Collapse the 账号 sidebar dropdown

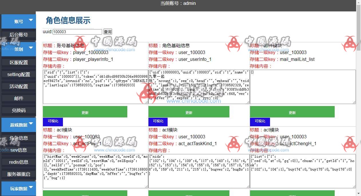18,21
